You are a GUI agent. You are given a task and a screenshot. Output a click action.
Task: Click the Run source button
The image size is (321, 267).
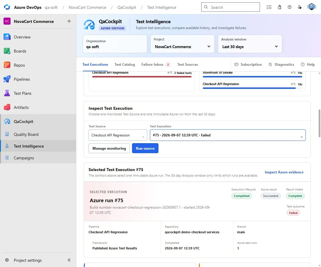(x=145, y=148)
